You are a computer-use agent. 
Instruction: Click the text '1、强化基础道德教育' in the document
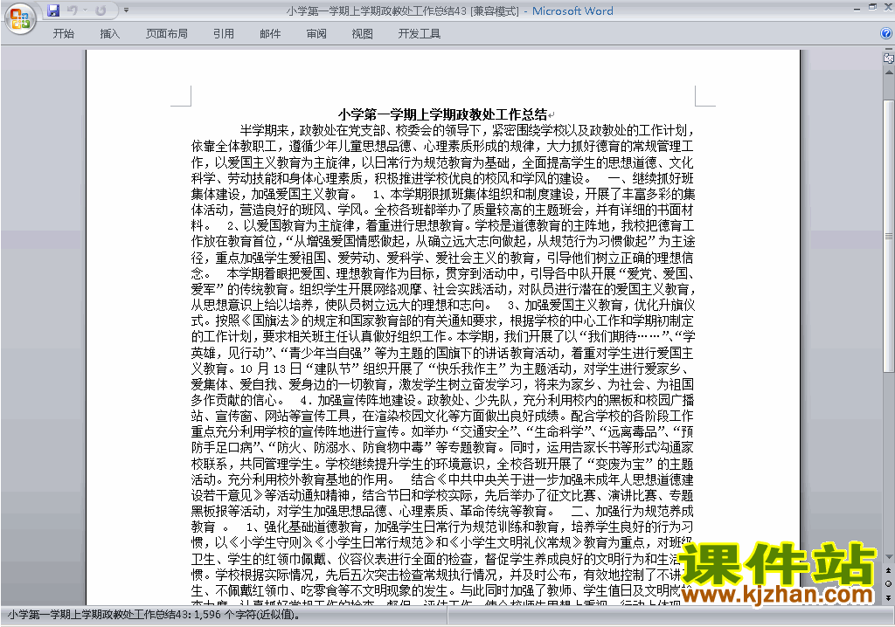point(303,527)
